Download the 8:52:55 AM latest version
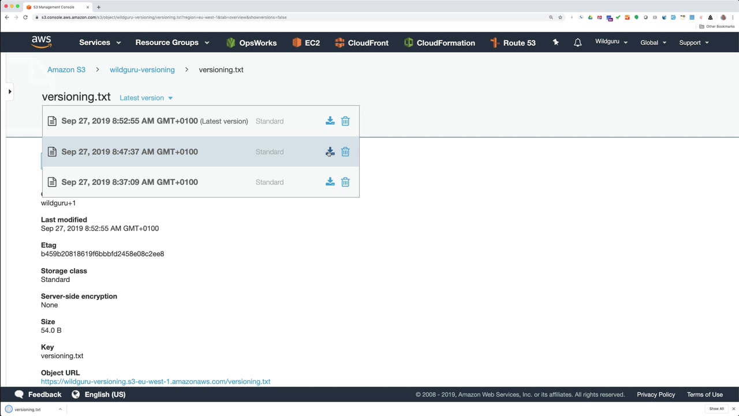The width and height of the screenshot is (739, 416). tap(330, 121)
